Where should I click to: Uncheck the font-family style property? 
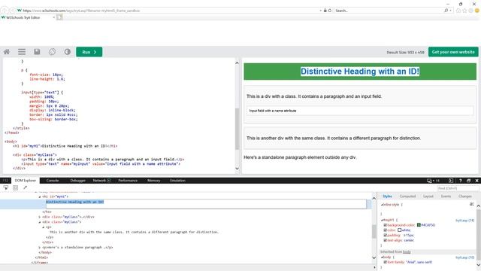click(x=386, y=262)
